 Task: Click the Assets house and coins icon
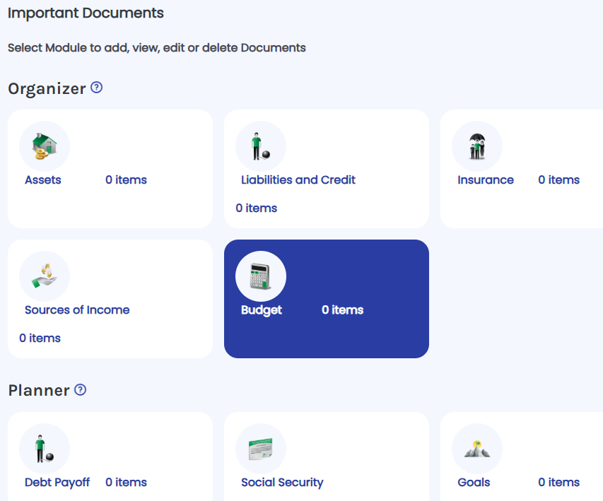tap(45, 146)
